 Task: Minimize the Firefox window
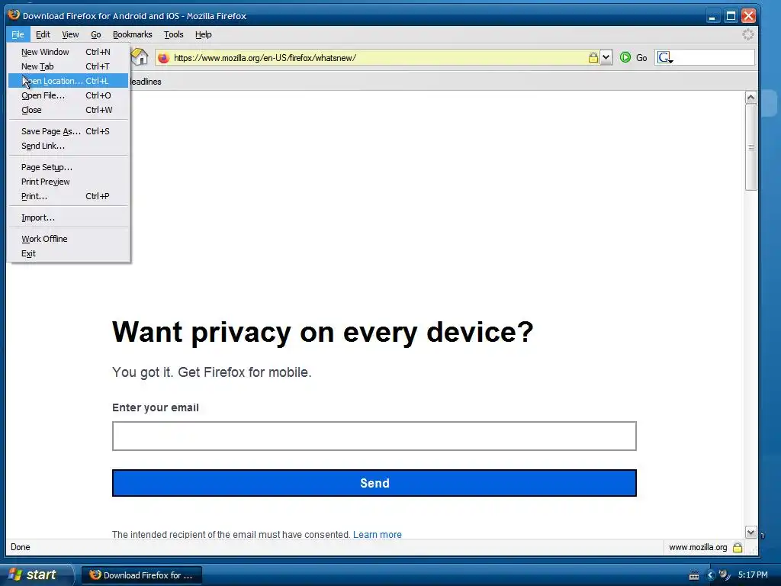(713, 16)
